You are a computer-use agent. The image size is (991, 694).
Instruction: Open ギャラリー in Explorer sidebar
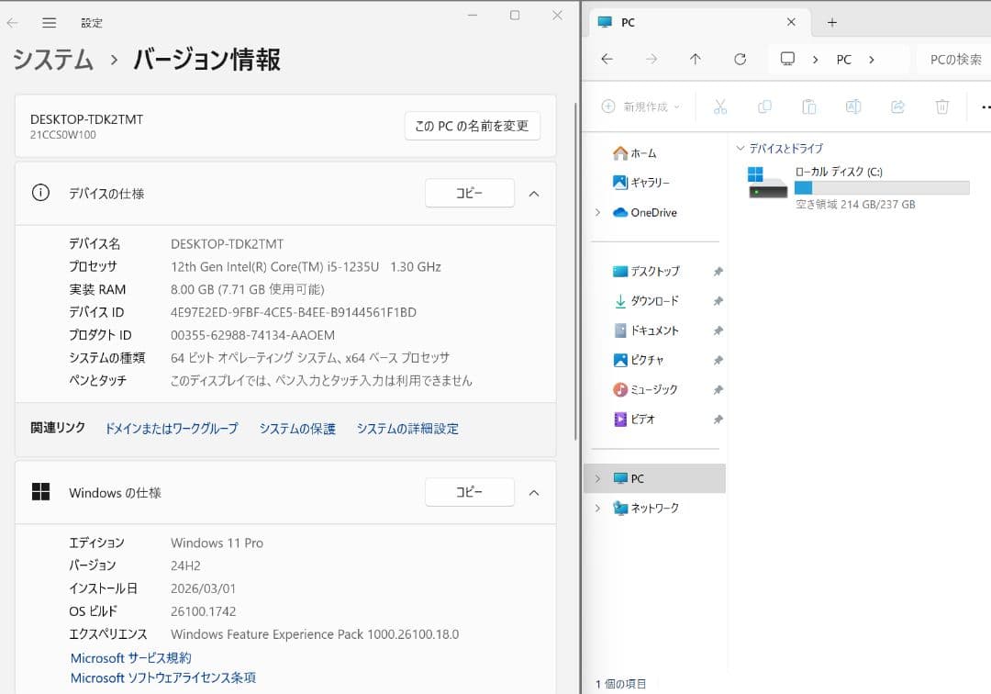click(x=640, y=182)
